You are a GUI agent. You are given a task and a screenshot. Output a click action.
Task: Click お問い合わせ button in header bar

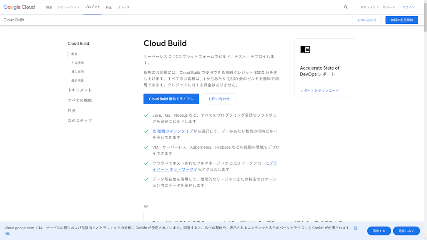367,20
